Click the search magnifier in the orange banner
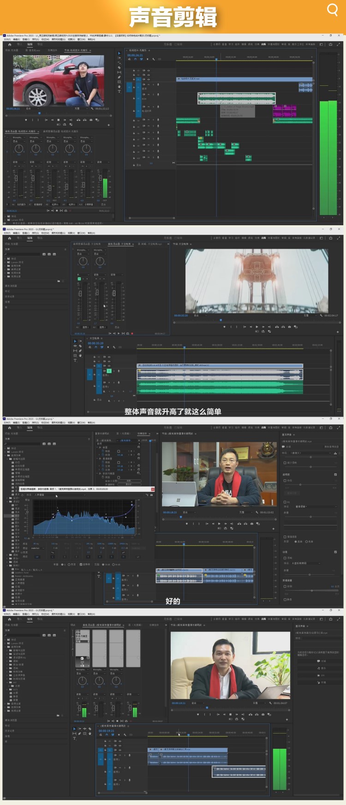Image resolution: width=346 pixels, height=805 pixels. 332,10
